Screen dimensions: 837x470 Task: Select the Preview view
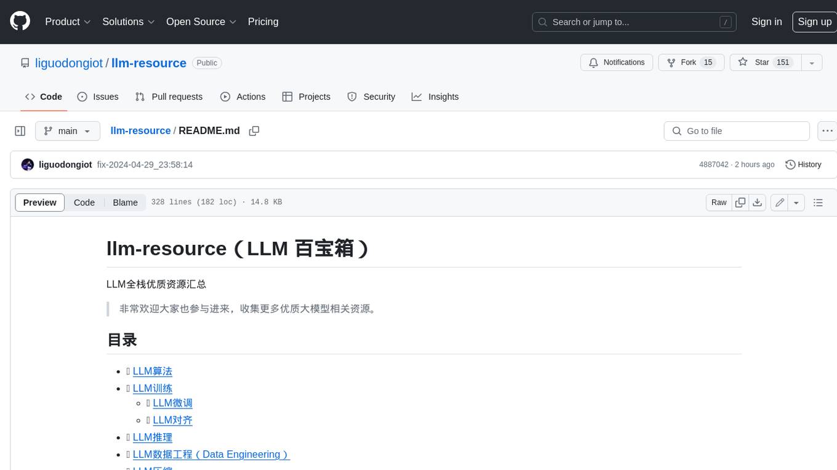[40, 202]
